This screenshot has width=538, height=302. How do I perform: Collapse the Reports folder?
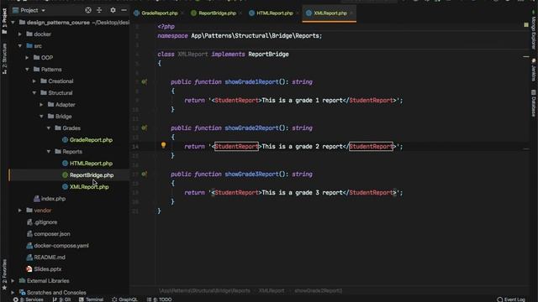click(x=49, y=152)
